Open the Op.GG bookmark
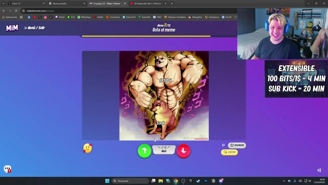This screenshot has height=185, width=328. [x=227, y=17]
